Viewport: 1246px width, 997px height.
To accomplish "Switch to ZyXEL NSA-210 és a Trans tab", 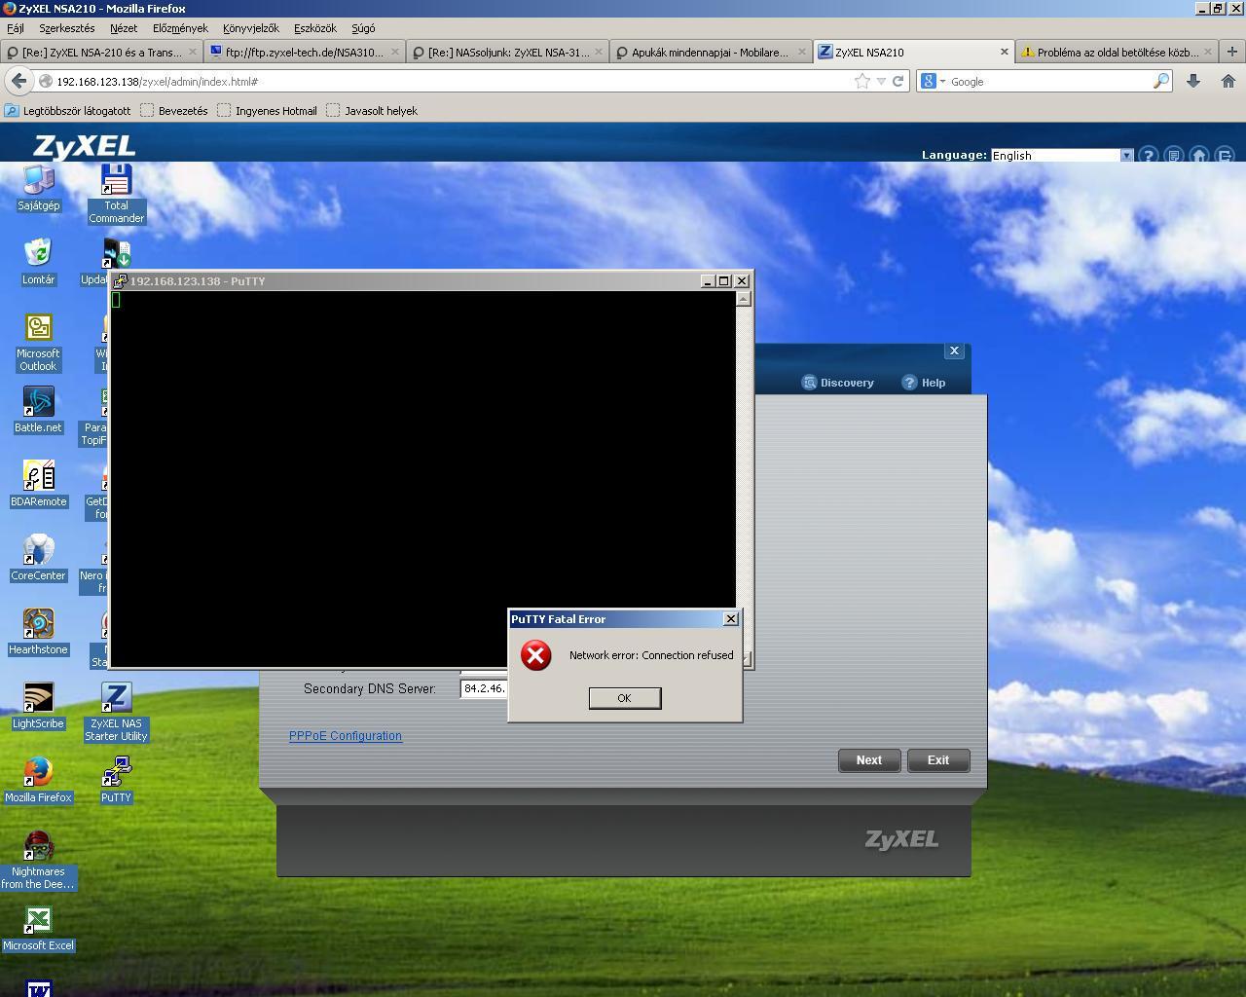I will pos(101,52).
